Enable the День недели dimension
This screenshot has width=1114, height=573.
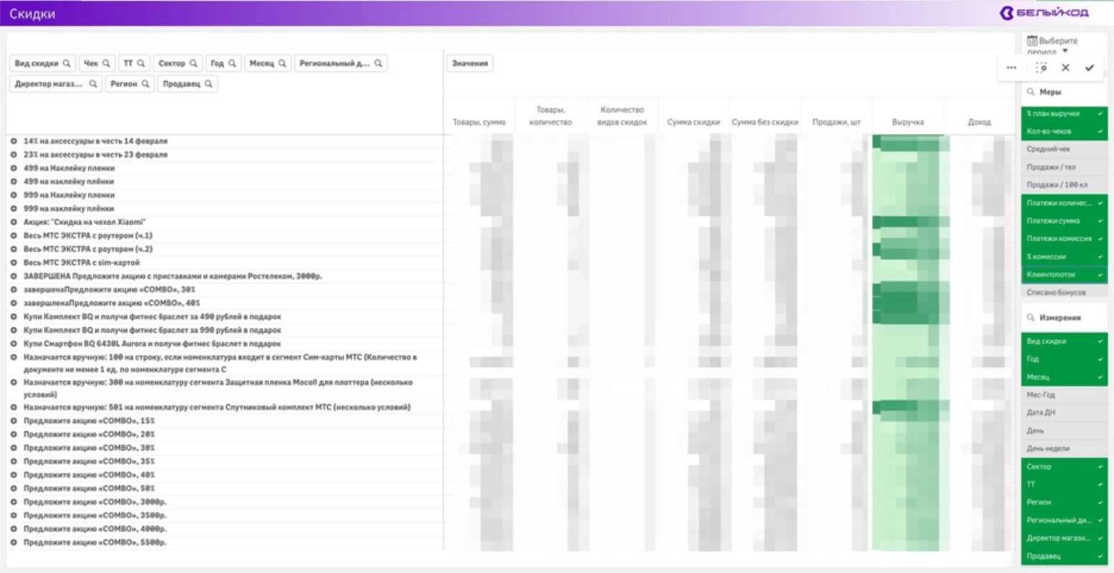pyautogui.click(x=1064, y=449)
